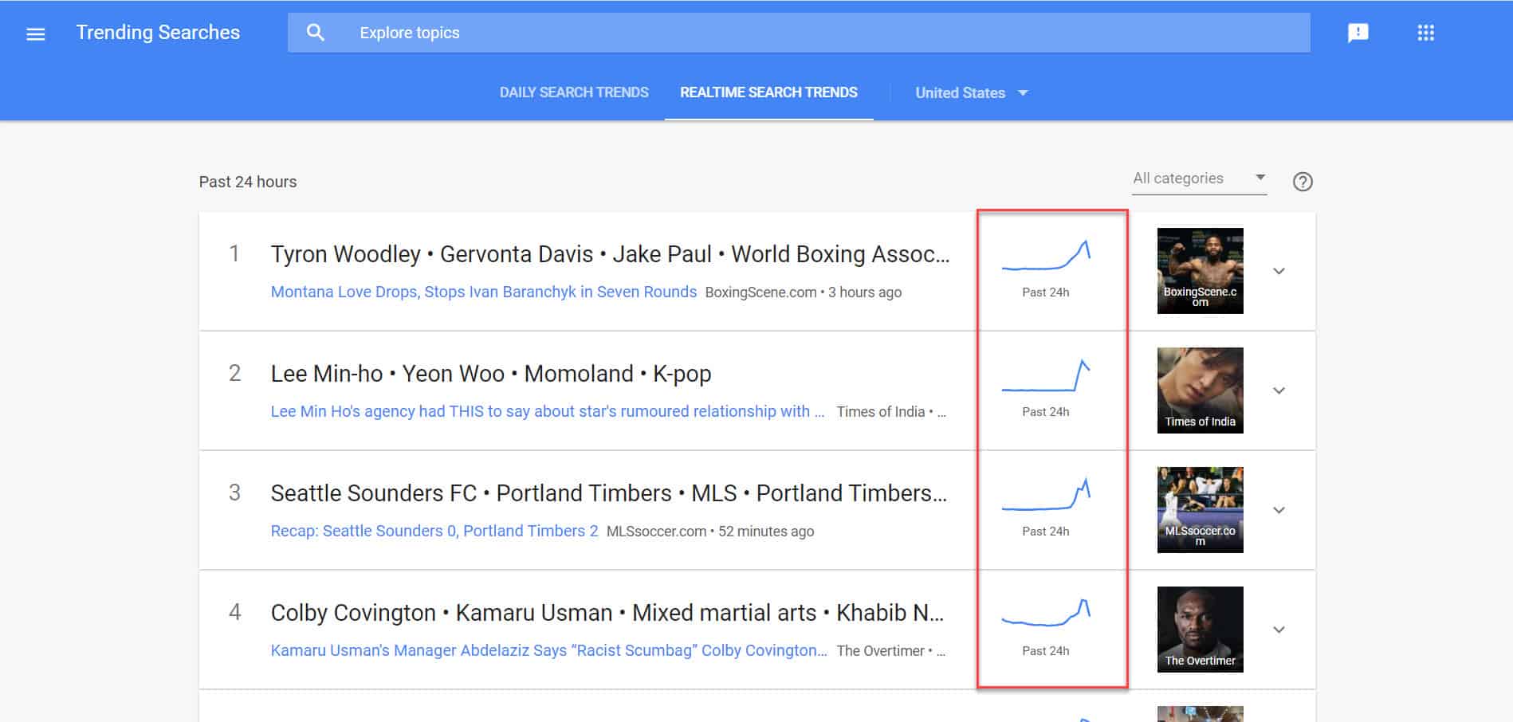Image resolution: width=1513 pixels, height=722 pixels.
Task: Open the send feedback icon
Action: tap(1358, 33)
